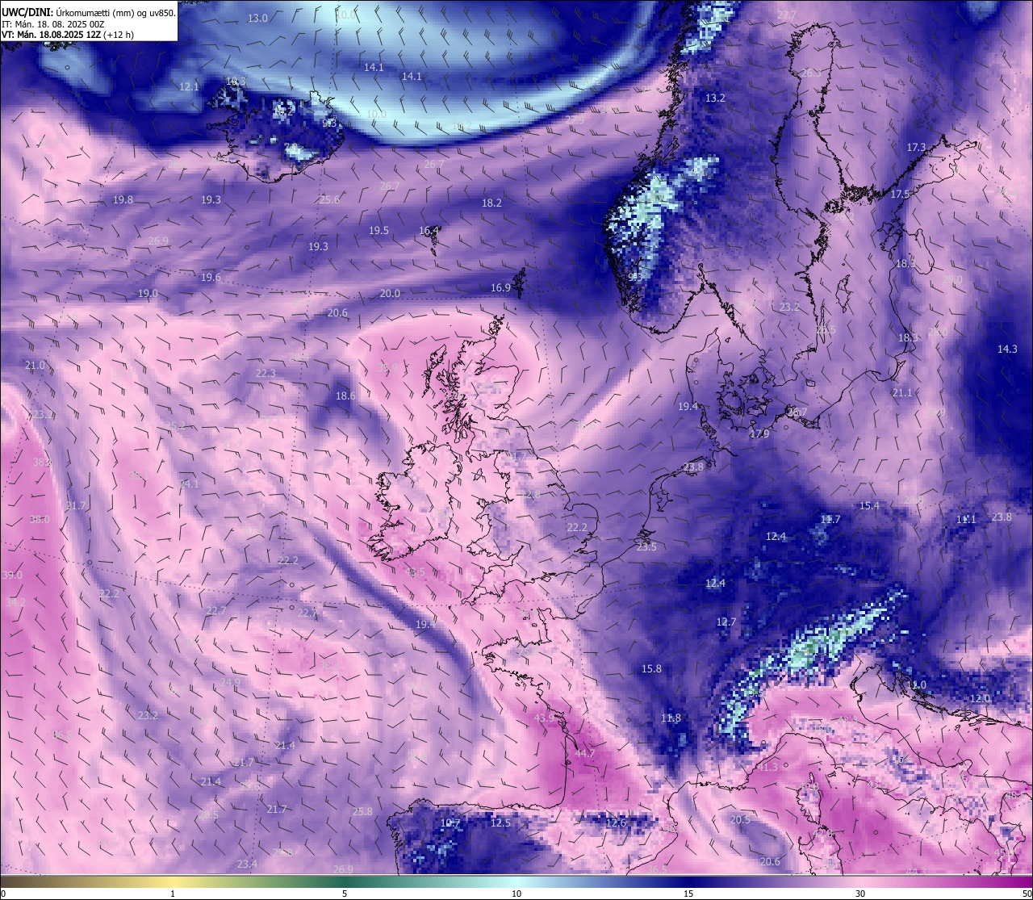The width and height of the screenshot is (1033, 900).
Task: Click the 11.7 value label
Action: 830,519
